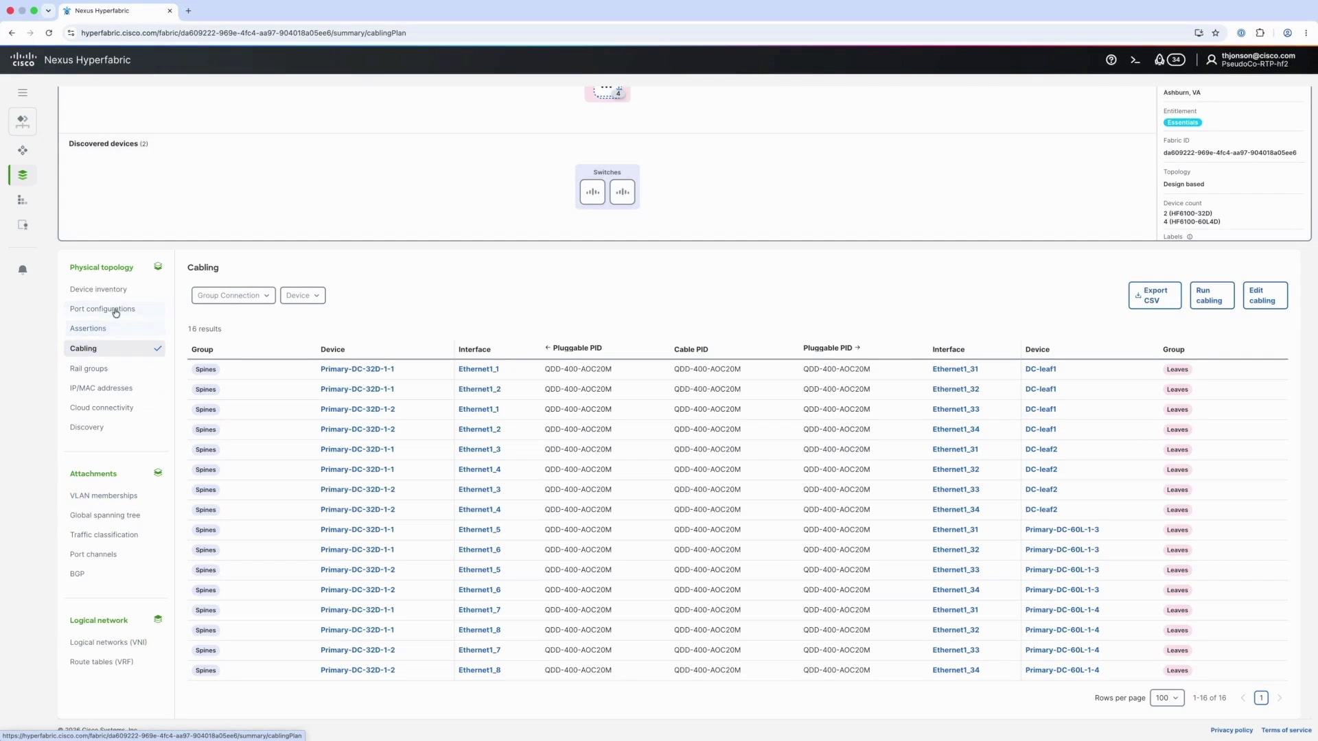Screen dimensions: 1318x741
Task: Click the user account profile icon
Action: coord(1212,60)
